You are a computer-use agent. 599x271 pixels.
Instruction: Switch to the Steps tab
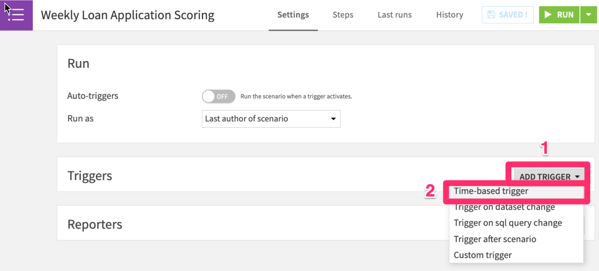pos(343,15)
